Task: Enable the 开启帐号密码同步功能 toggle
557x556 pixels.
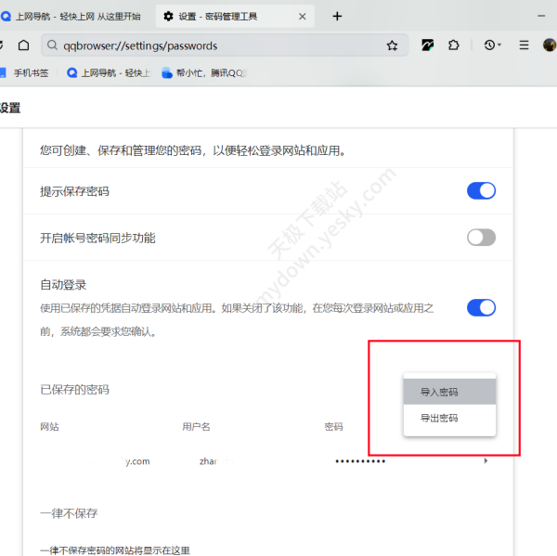Action: coord(481,238)
